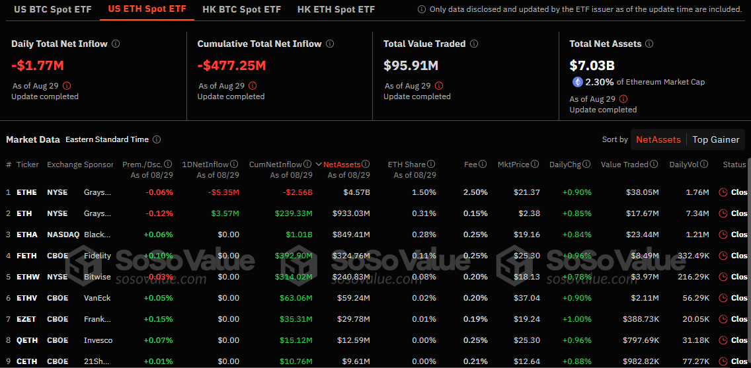This screenshot has height=368, width=751.
Task: Sort by the CumNetInflow column header
Action: pos(276,164)
